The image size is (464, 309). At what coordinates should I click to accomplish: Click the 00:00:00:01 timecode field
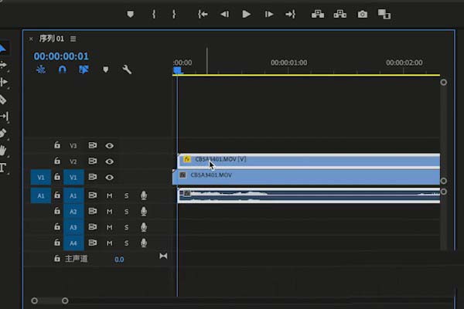coord(61,56)
